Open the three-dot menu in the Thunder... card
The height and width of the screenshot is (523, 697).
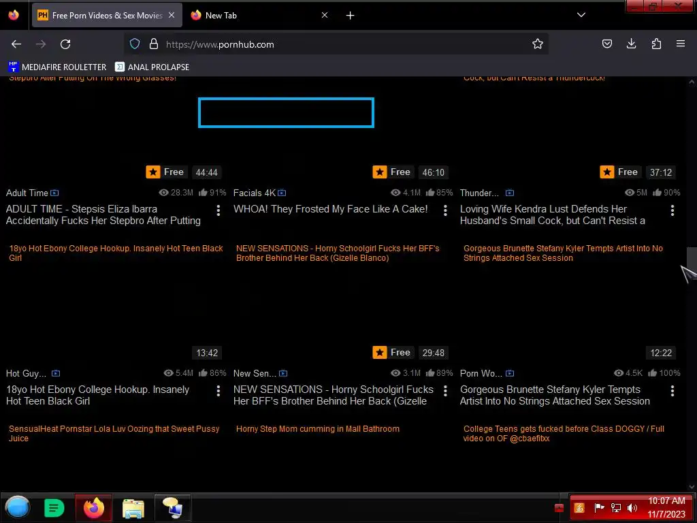coord(672,210)
